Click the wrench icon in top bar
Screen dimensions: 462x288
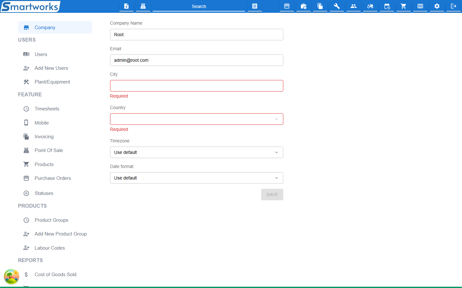coord(337,6)
